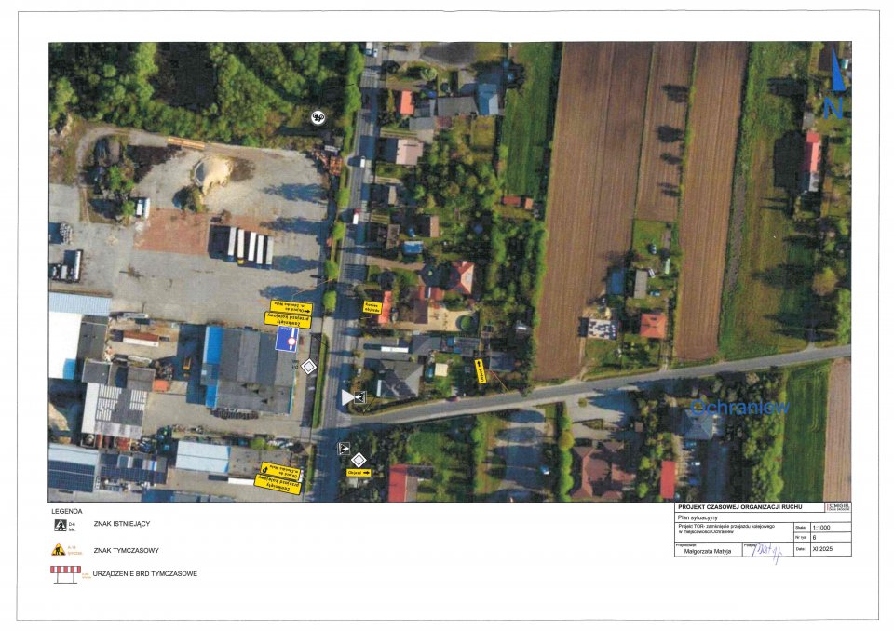Click the yellow vertical Objazd detour sign

click(481, 371)
